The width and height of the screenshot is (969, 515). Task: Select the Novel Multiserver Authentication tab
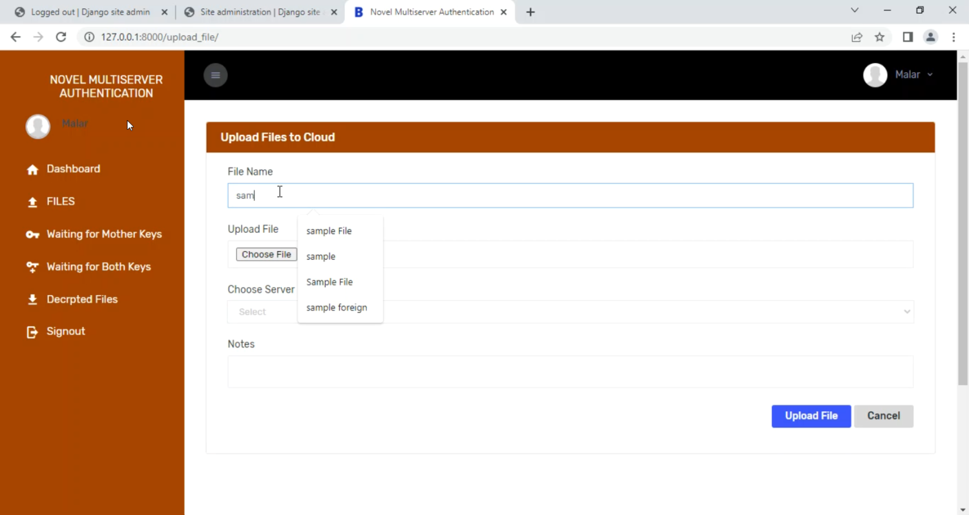(x=432, y=12)
